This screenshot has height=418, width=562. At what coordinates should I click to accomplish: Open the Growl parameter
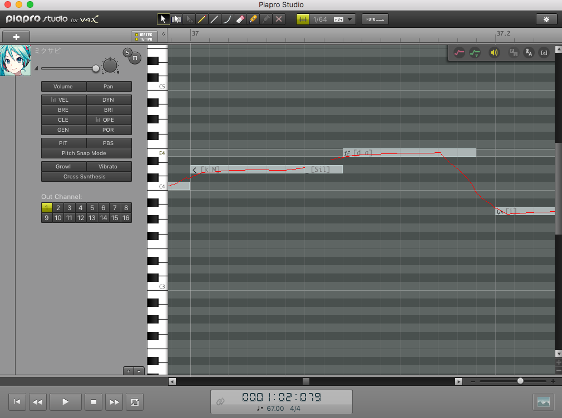pos(63,167)
